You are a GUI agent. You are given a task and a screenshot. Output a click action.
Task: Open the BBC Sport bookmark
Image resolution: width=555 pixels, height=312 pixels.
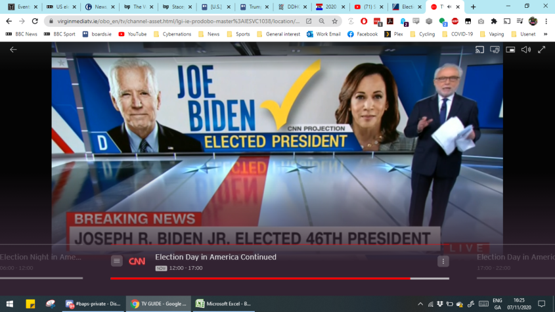(60, 34)
